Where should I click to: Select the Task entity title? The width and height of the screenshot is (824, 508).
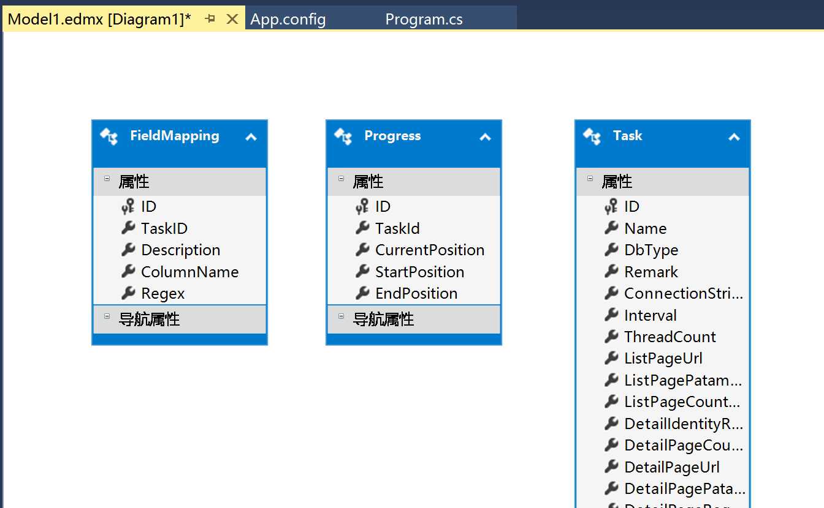pyautogui.click(x=627, y=136)
